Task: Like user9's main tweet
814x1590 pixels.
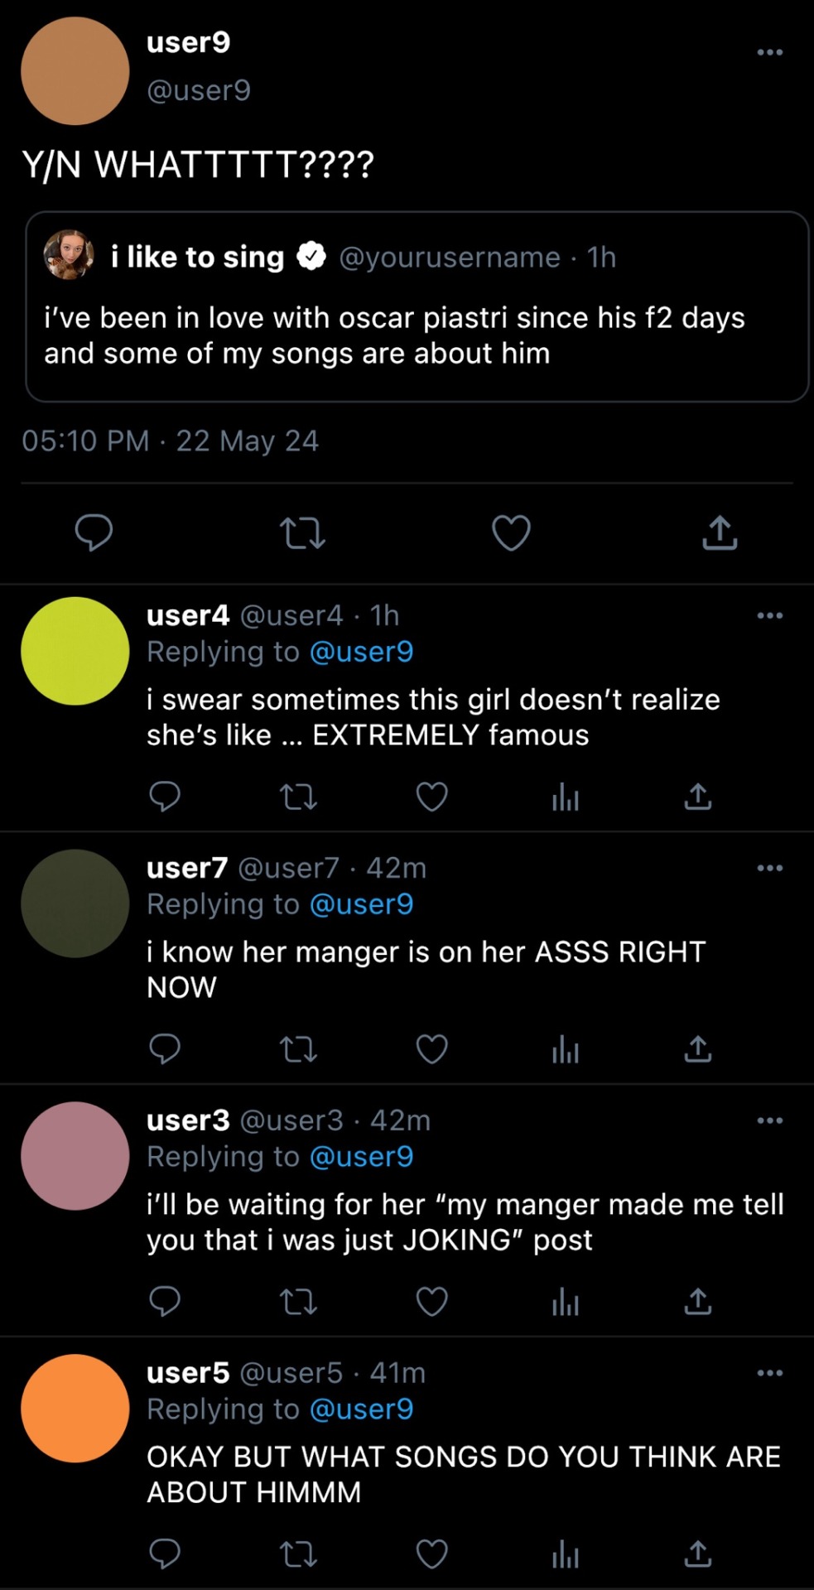Action: 511,532
